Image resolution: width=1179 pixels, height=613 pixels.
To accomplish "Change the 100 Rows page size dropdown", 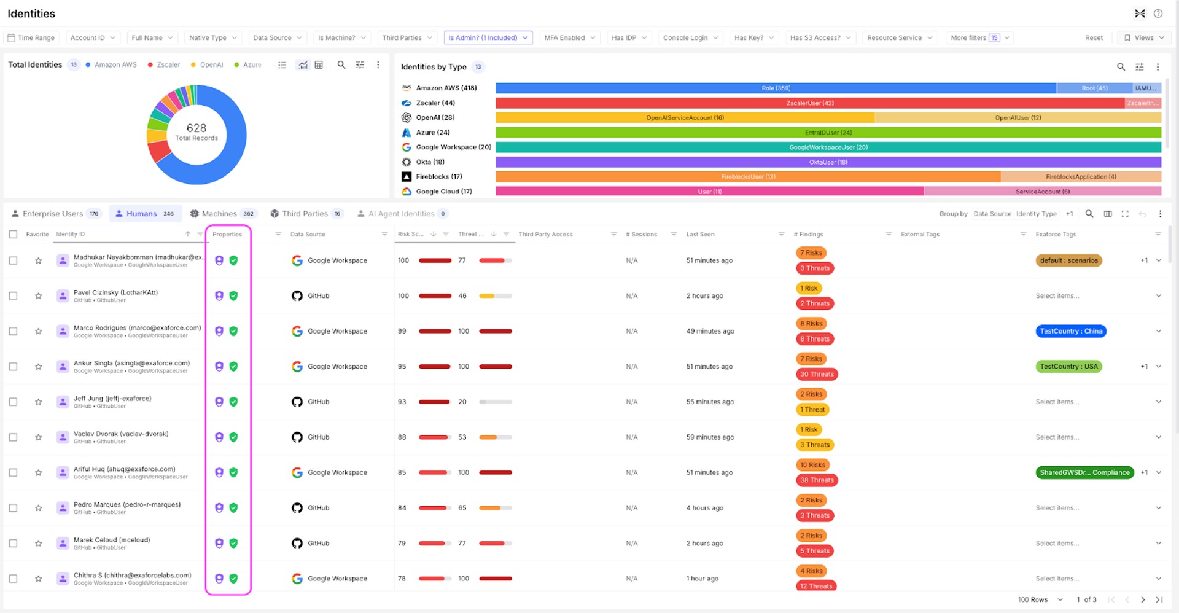I will click(1040, 599).
